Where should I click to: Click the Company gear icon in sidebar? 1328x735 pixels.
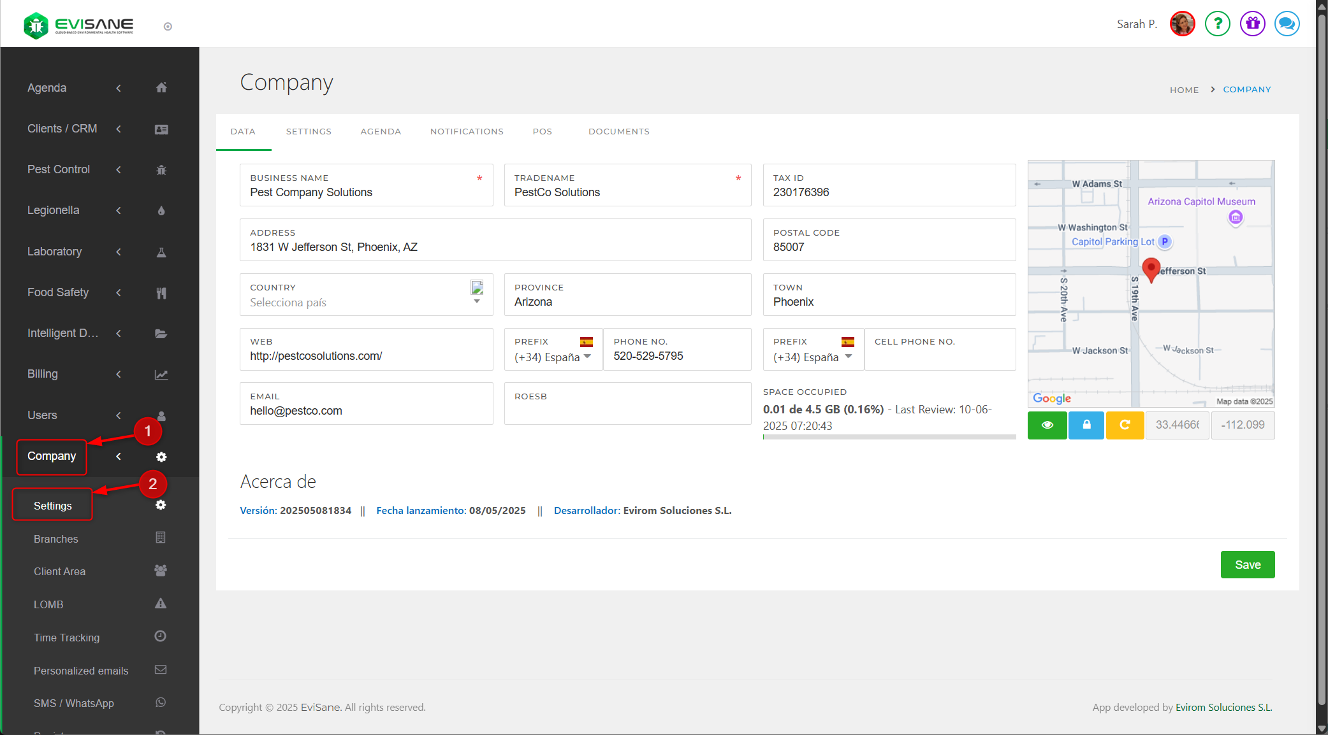(x=161, y=457)
